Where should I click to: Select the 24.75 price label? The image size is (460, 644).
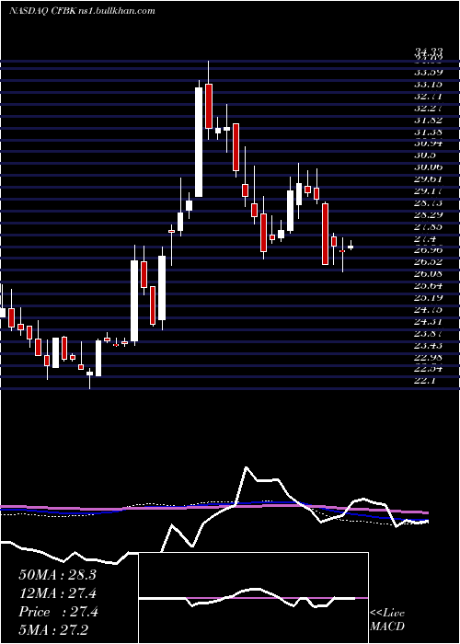[x=429, y=309]
